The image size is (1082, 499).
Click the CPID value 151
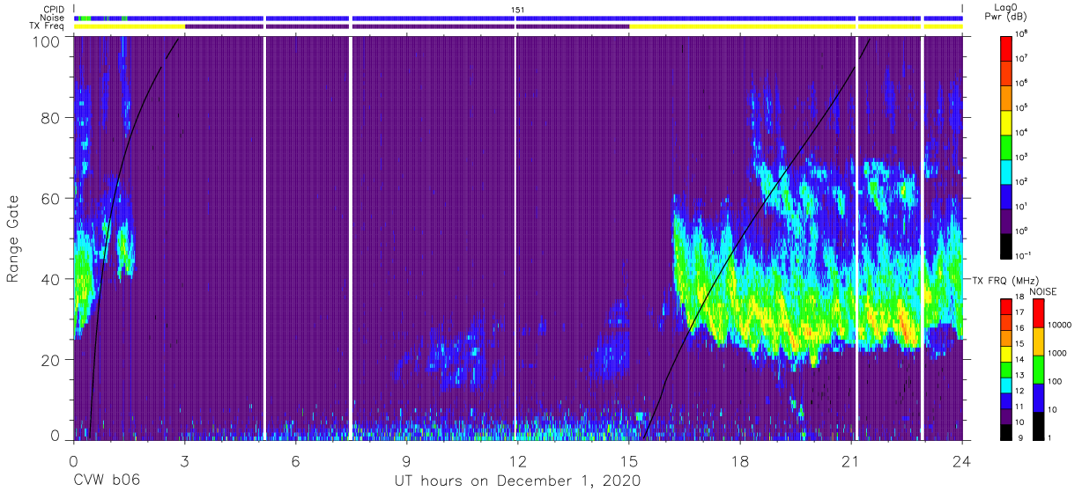tap(519, 9)
